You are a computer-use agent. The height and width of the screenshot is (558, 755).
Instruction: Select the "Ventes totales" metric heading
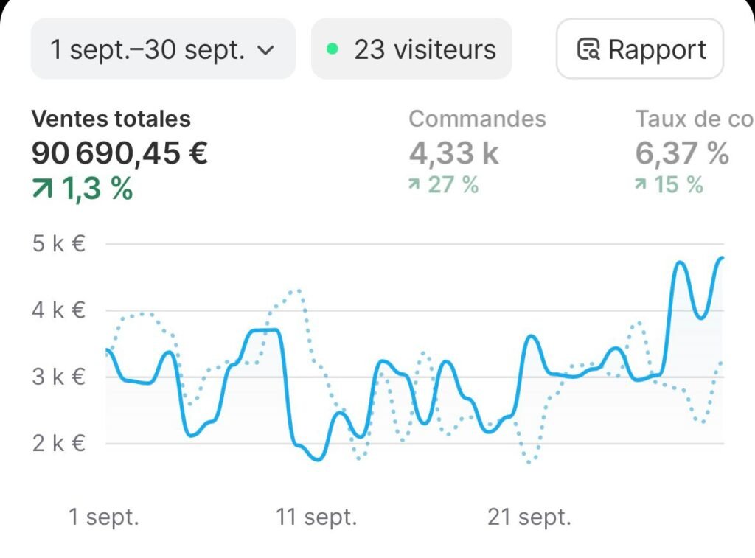tap(111, 119)
